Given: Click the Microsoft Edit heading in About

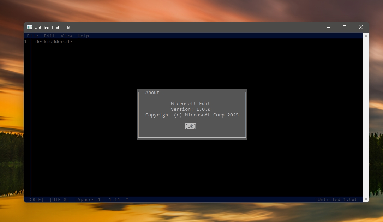Looking at the screenshot, I should coord(191,103).
